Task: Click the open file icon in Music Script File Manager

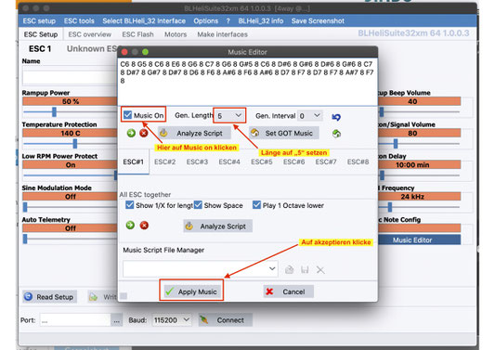Action: tap(289, 270)
